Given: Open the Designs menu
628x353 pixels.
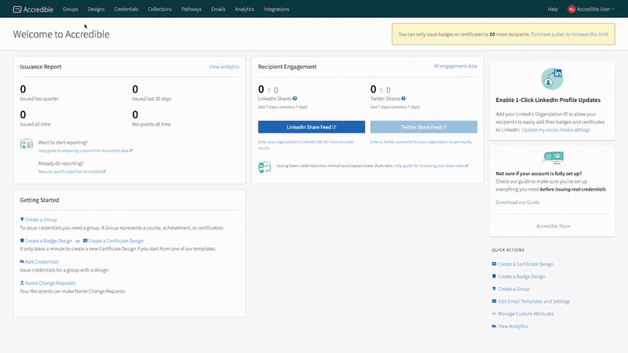Looking at the screenshot, I should (96, 9).
